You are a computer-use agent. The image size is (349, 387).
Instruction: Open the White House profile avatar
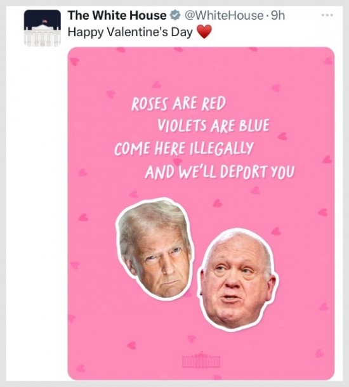pos(43,28)
